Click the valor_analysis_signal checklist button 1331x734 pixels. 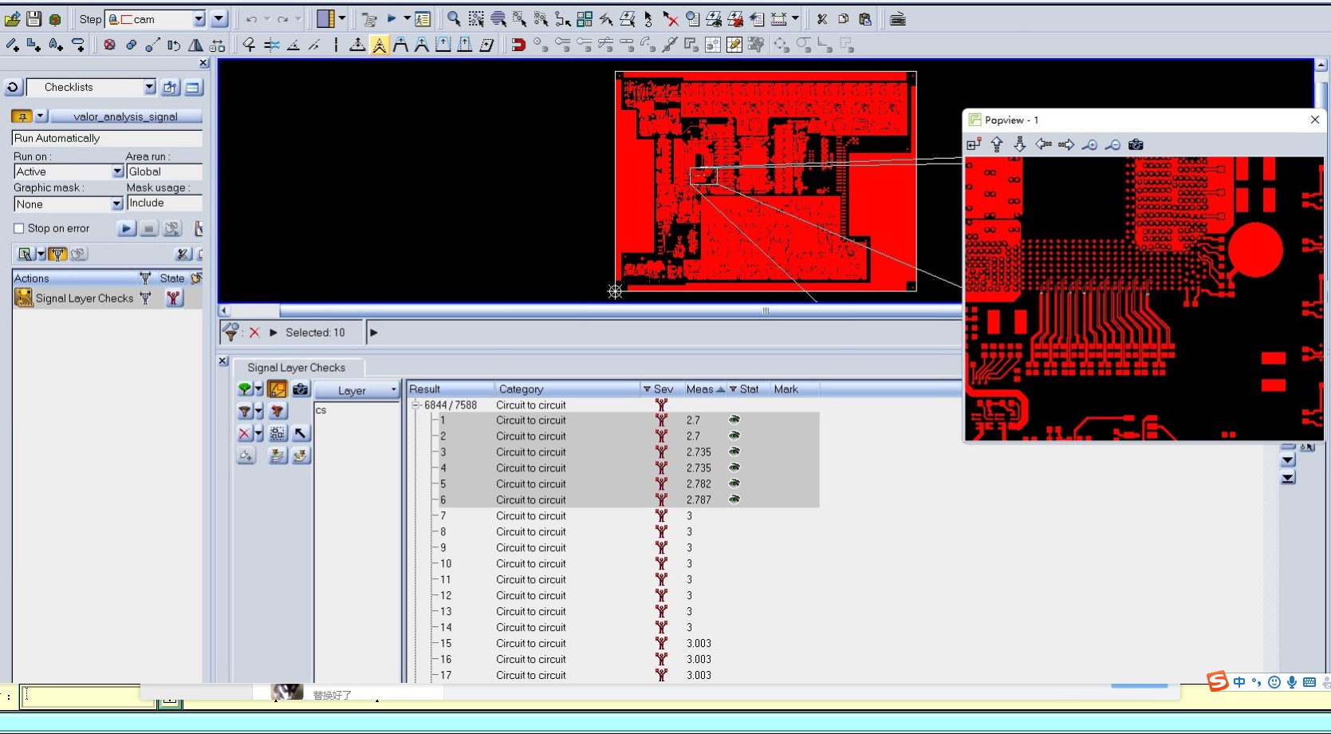point(126,116)
